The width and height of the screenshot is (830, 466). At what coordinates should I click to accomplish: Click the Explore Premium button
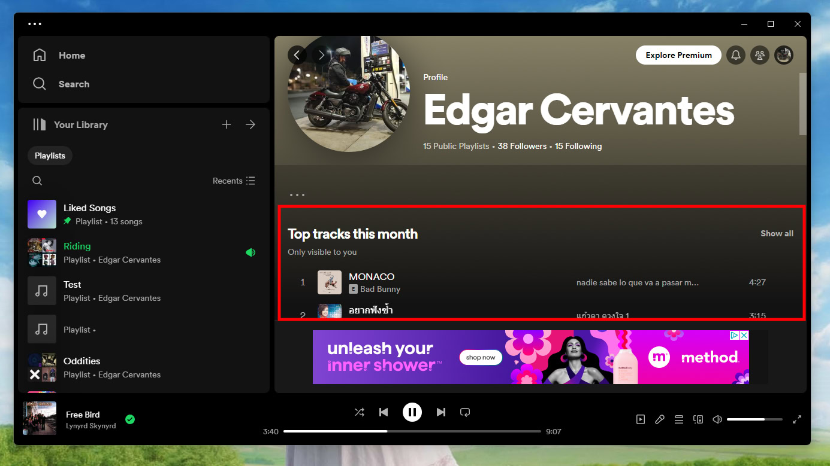click(x=678, y=55)
